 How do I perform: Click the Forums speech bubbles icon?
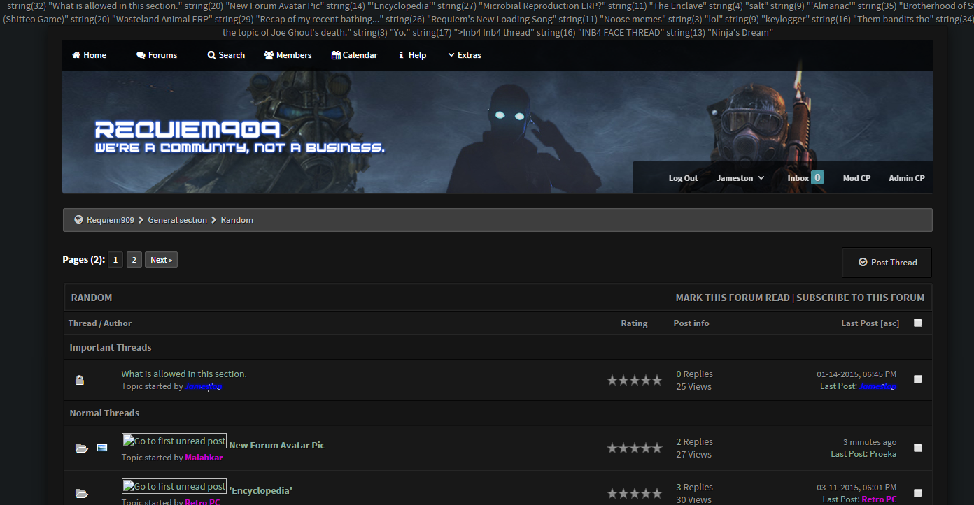(141, 55)
